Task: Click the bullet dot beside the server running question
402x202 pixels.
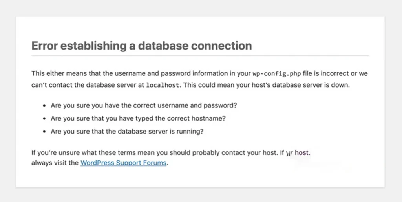Action: (44, 132)
